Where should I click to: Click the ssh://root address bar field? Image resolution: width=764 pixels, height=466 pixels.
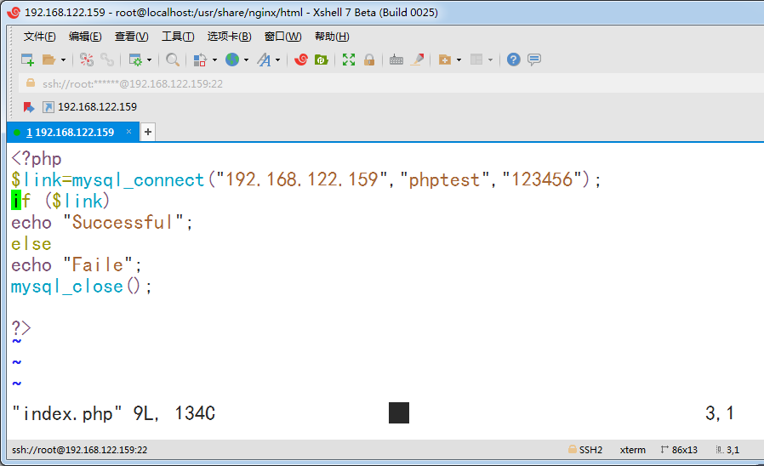point(391,83)
